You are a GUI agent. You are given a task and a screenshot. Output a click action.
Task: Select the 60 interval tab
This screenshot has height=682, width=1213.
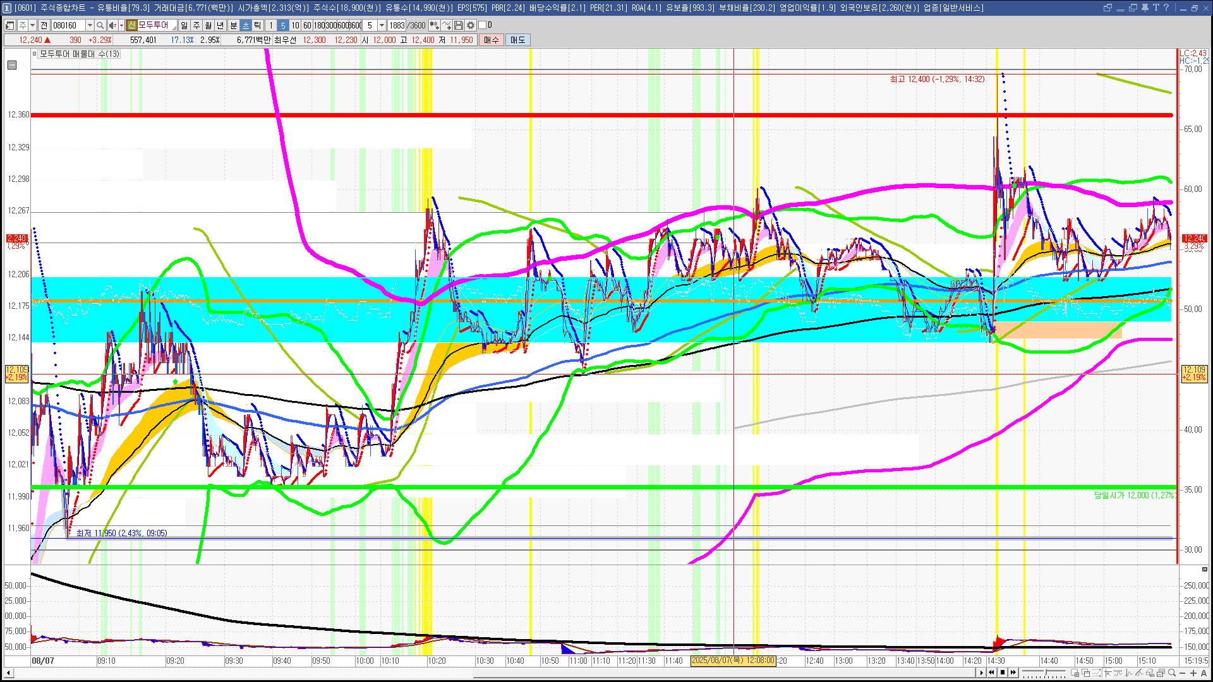pyautogui.click(x=307, y=25)
